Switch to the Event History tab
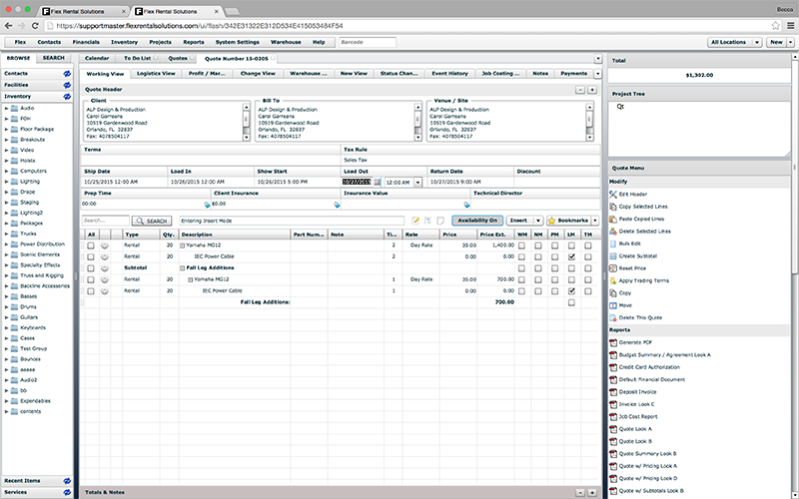This screenshot has height=499, width=799. point(449,74)
